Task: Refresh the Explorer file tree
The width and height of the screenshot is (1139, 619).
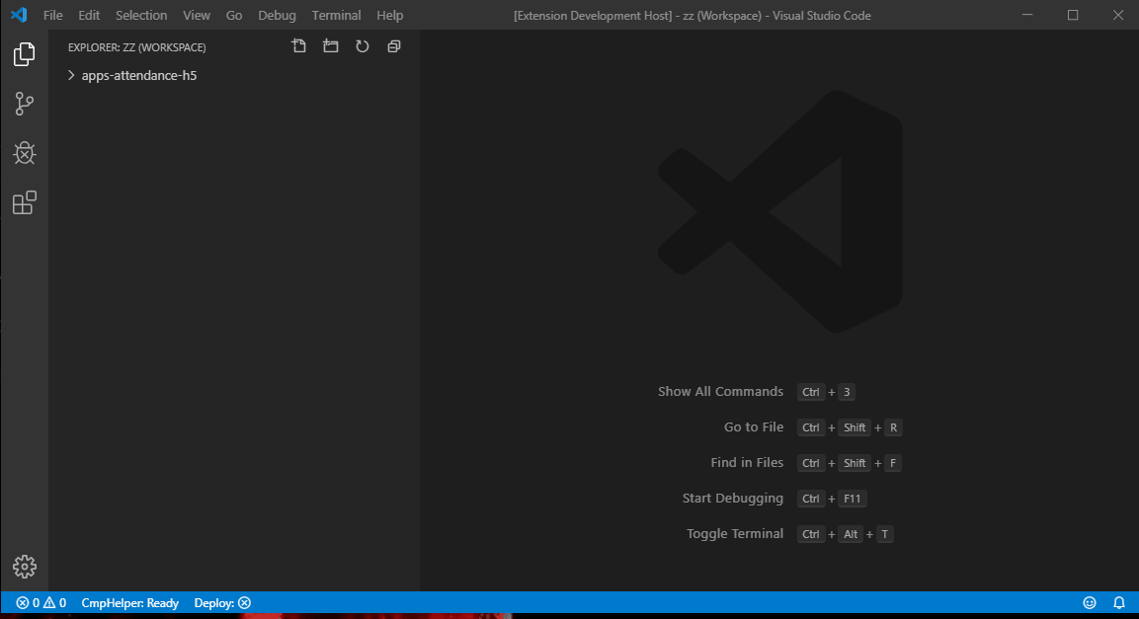Action: [362, 46]
